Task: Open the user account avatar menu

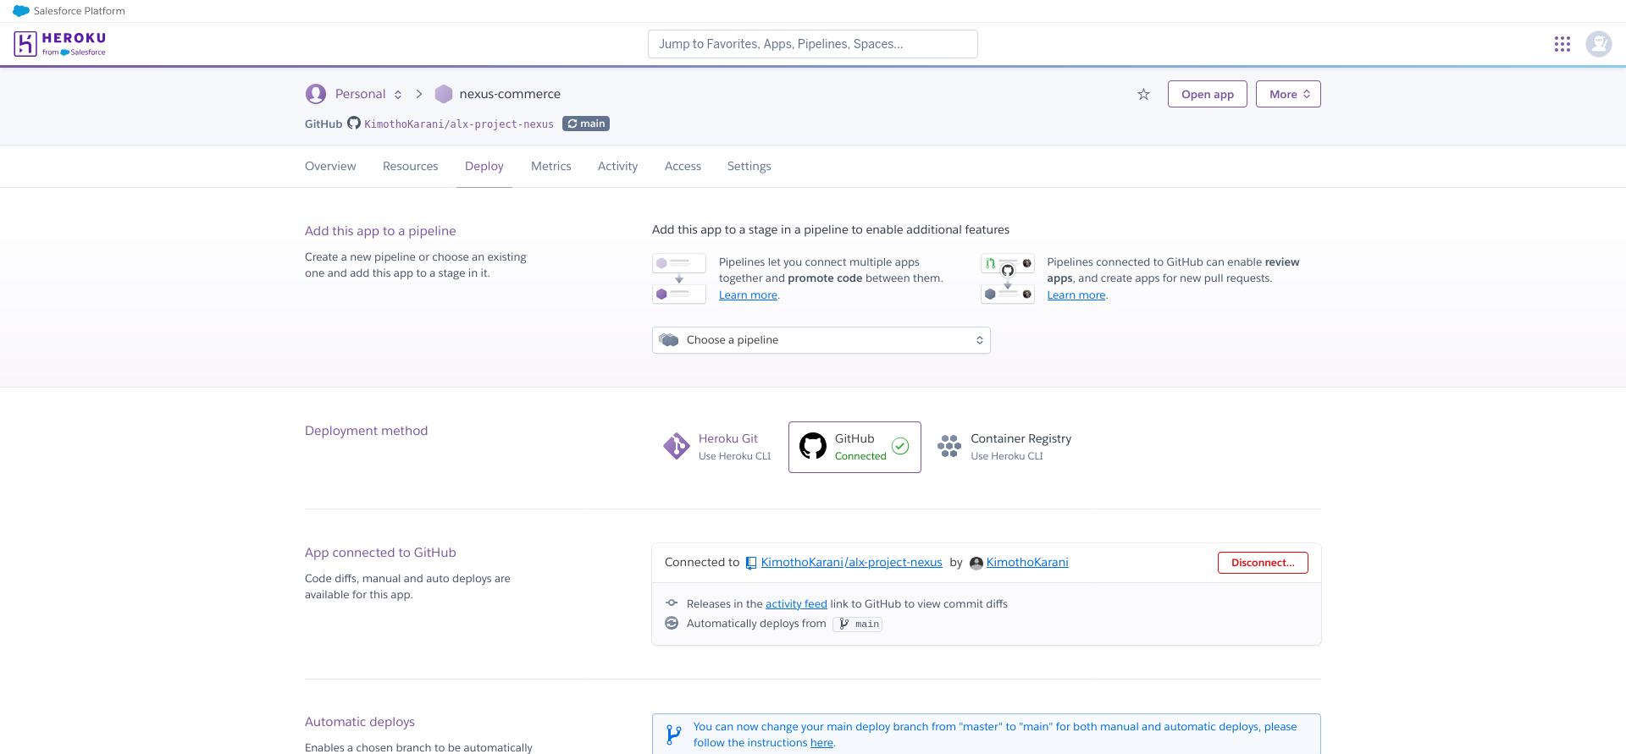Action: tap(1599, 44)
